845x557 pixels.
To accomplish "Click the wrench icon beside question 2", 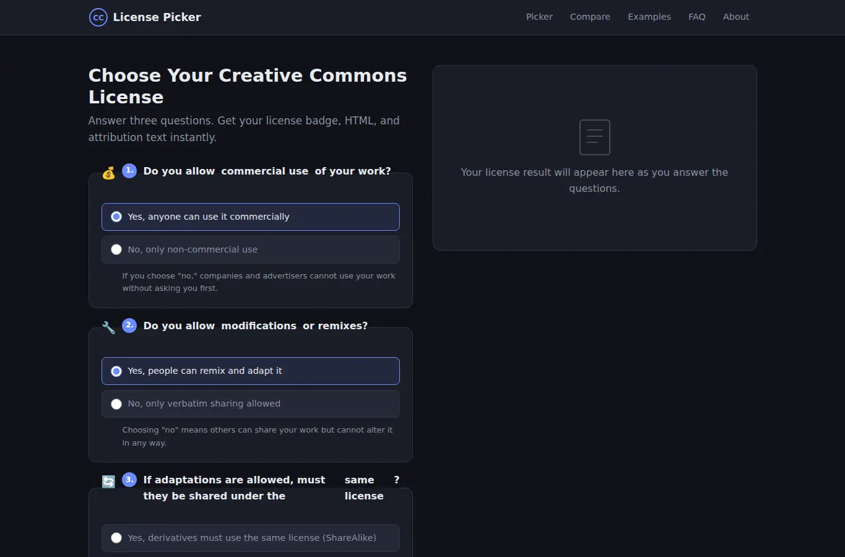I will pos(108,327).
